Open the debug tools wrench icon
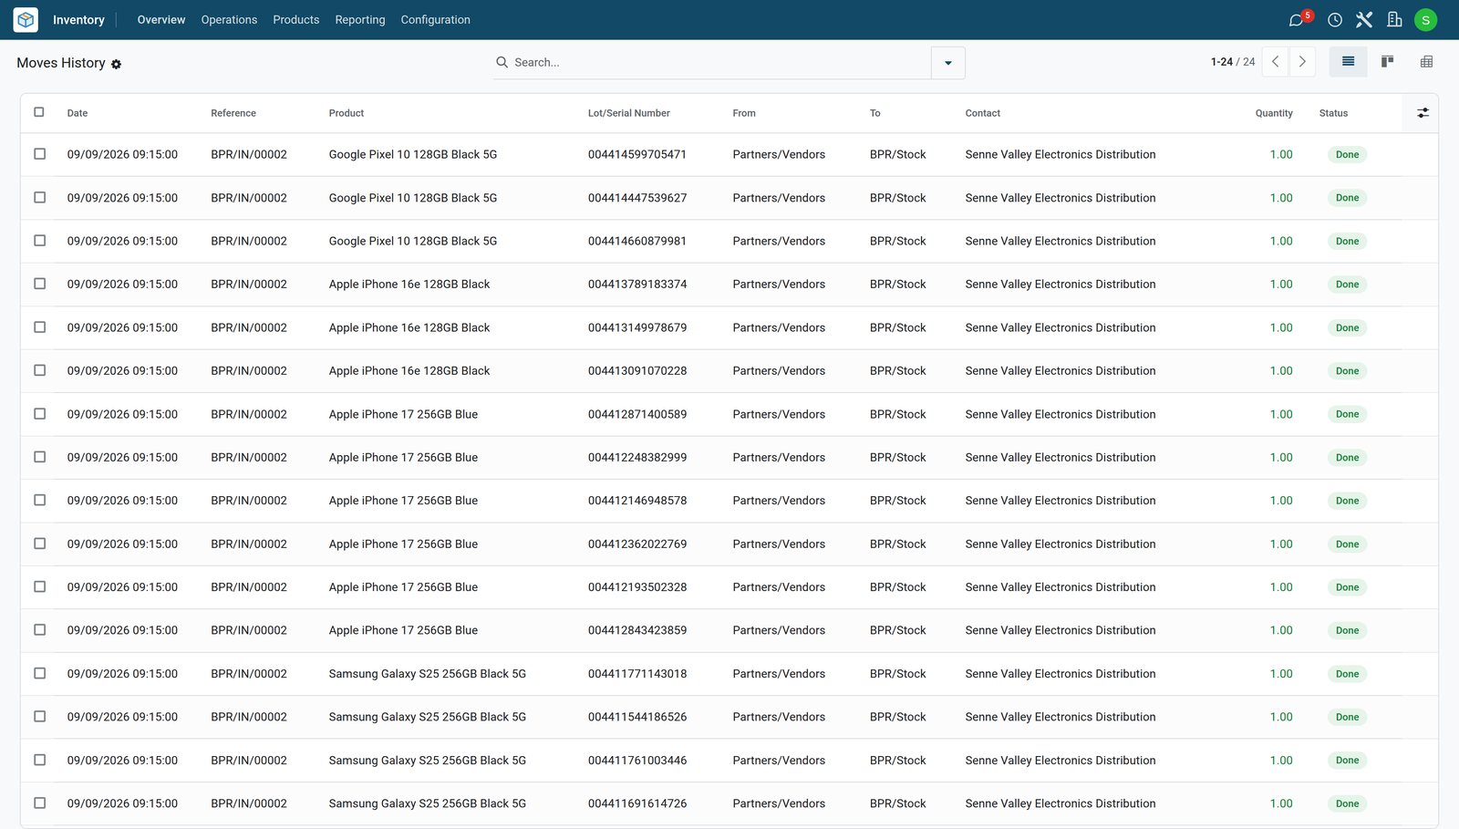Screen dimensions: 1459x829 (x=1364, y=20)
